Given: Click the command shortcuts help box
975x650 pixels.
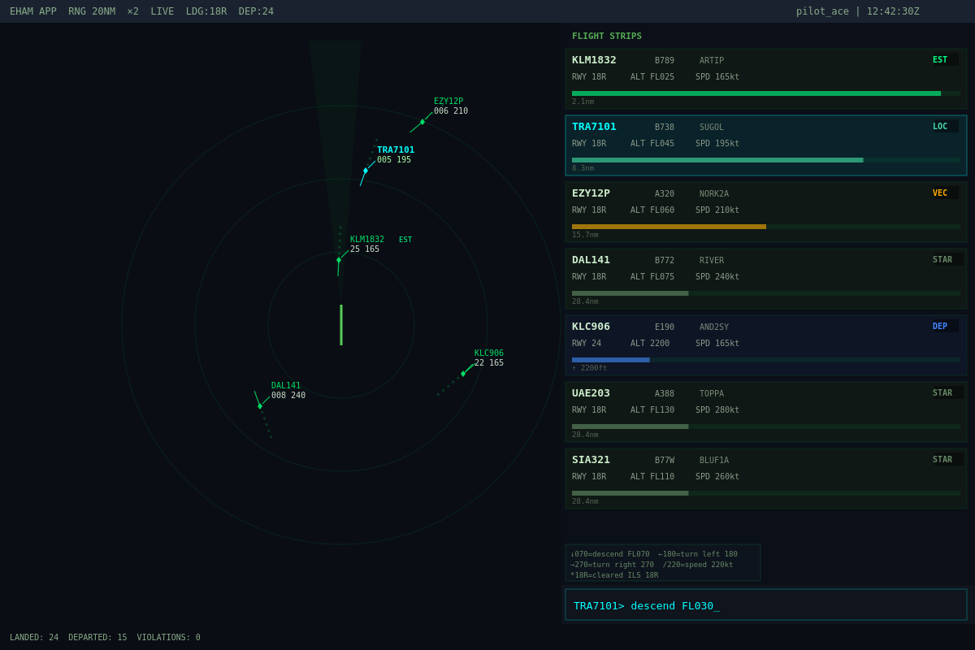Looking at the screenshot, I should coord(663,563).
